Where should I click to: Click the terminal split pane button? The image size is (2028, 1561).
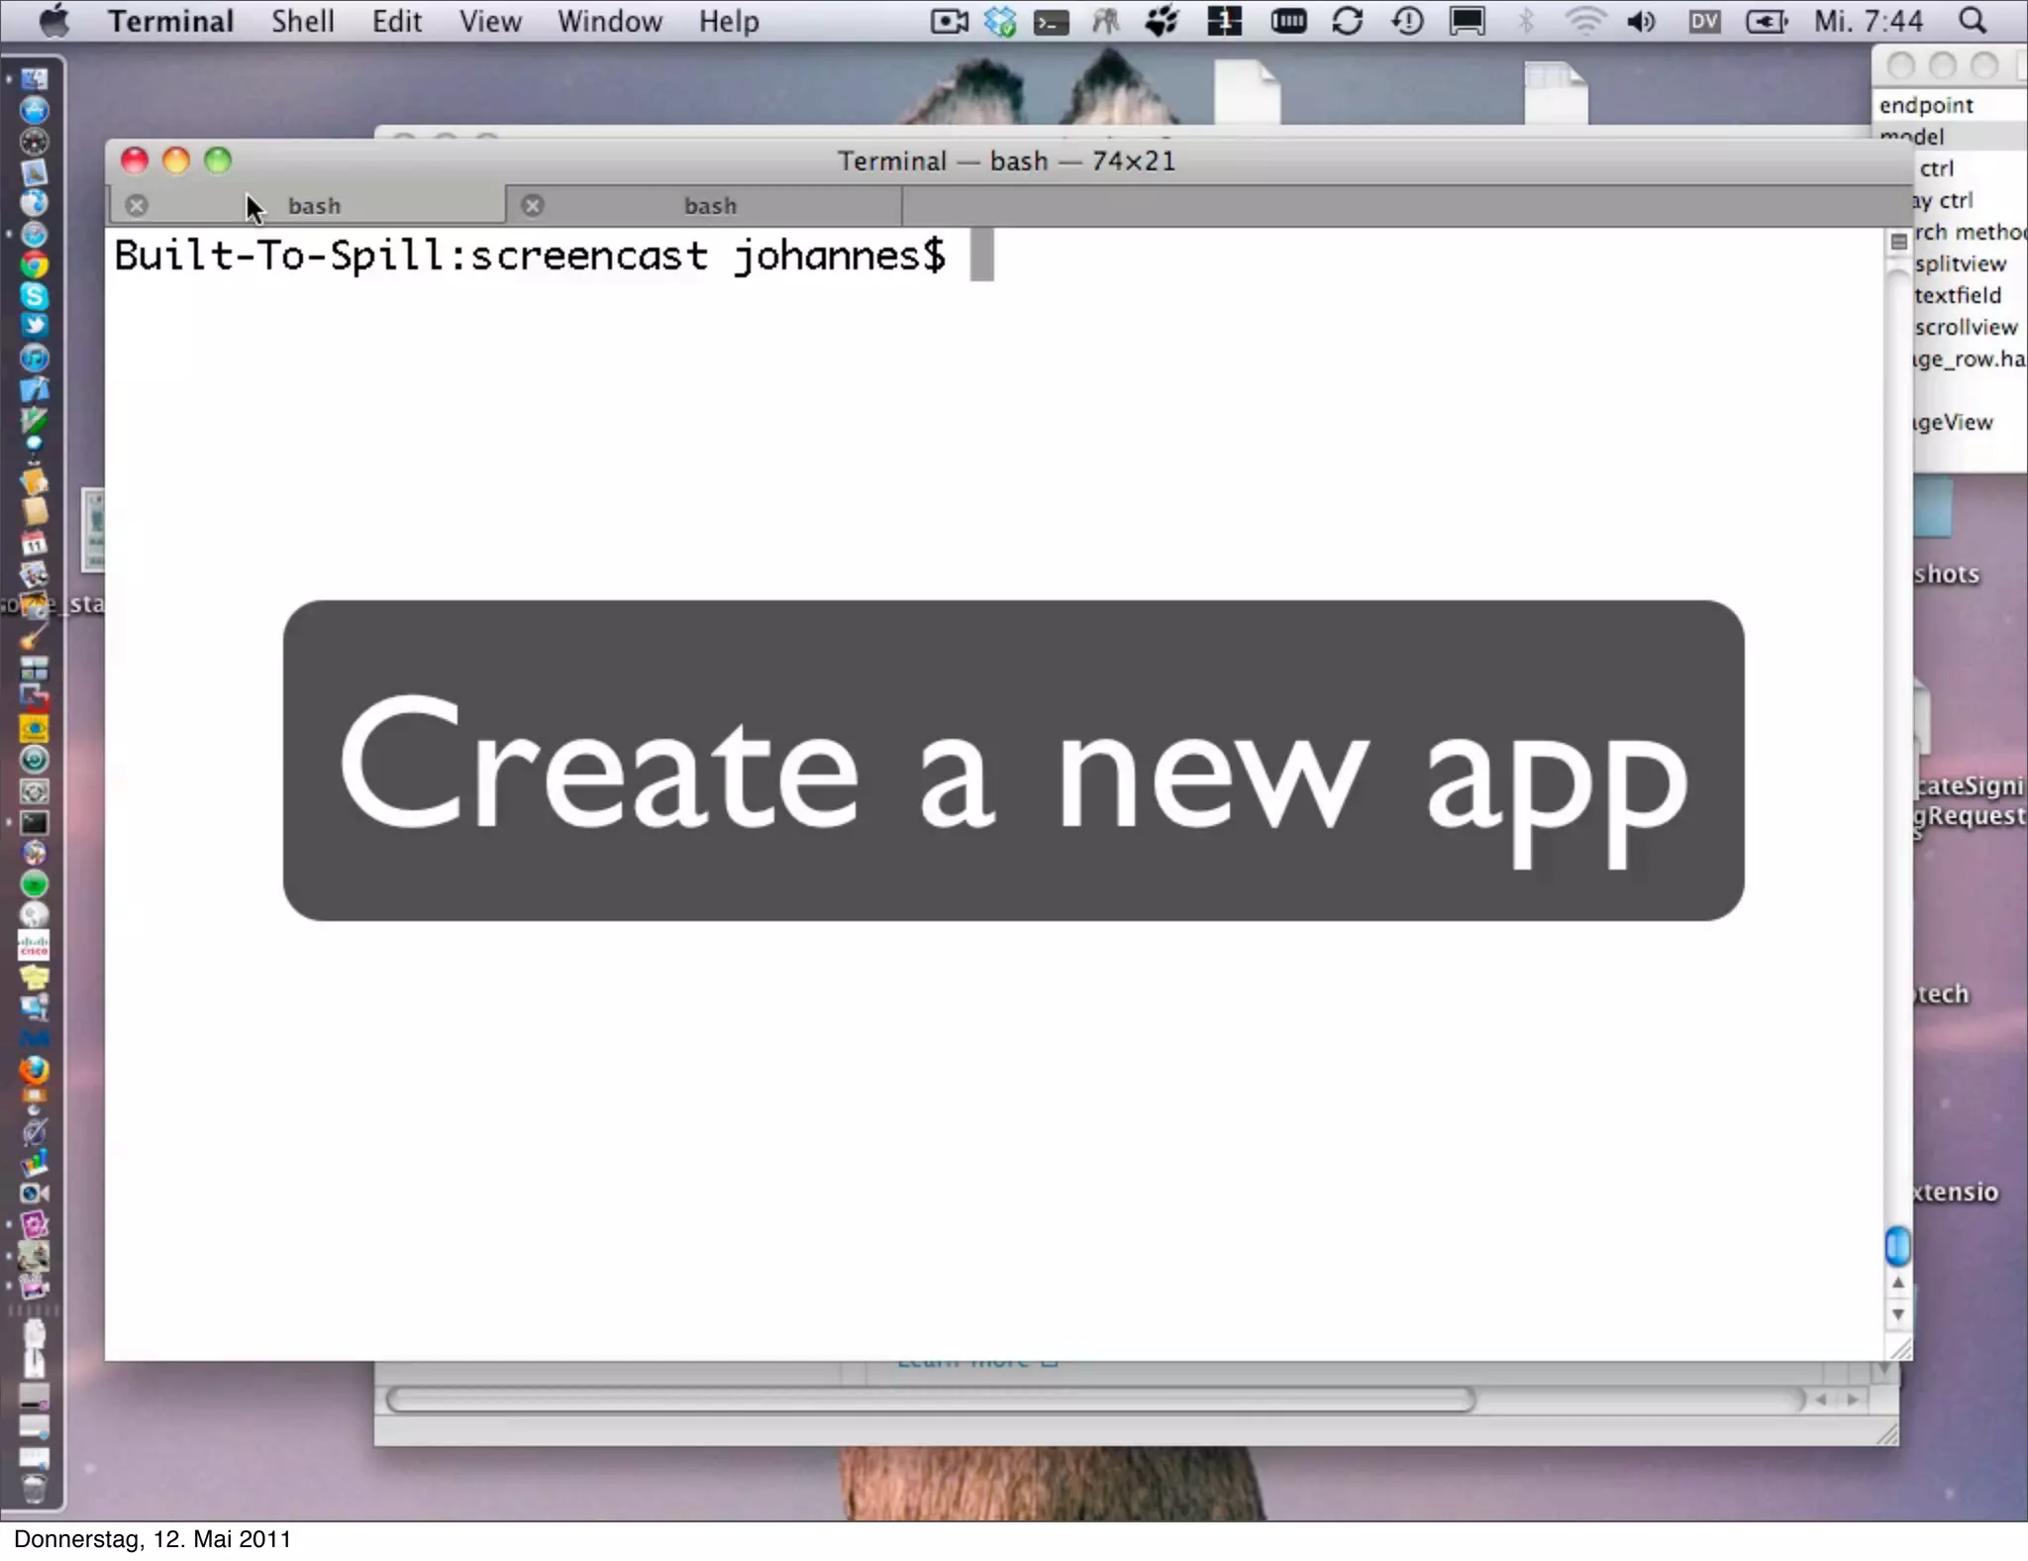pos(1898,242)
